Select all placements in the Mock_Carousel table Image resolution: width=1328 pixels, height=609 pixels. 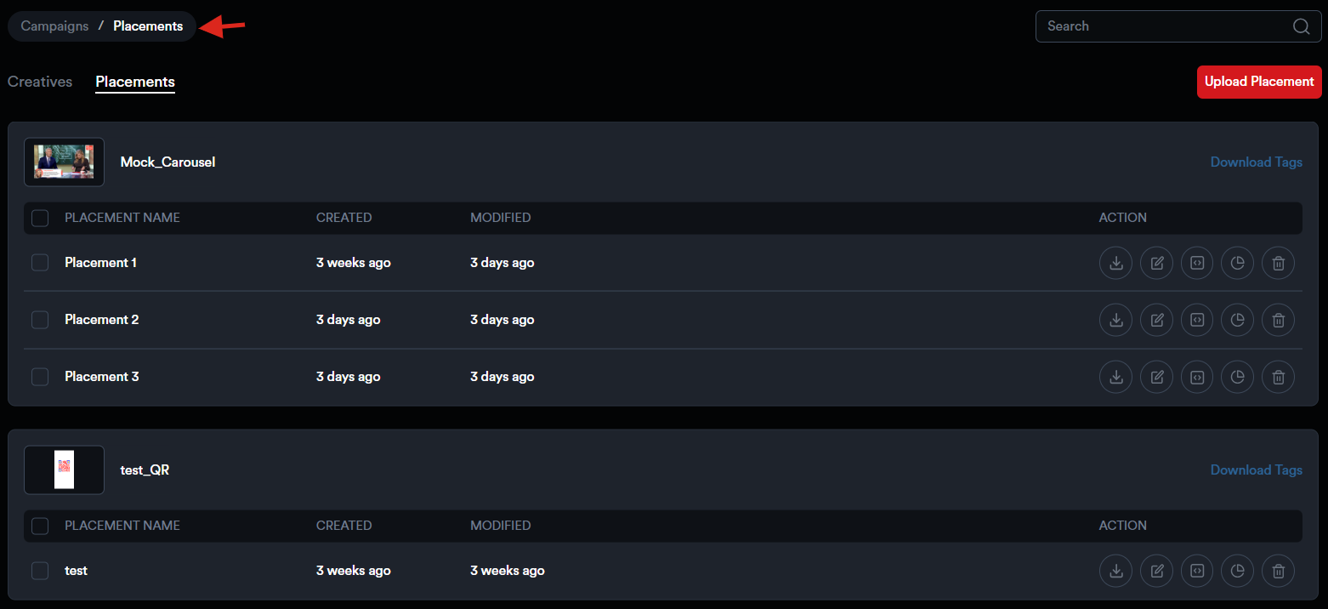[40, 218]
